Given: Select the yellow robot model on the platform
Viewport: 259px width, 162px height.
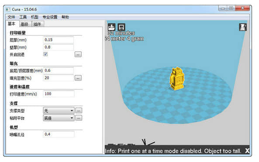Looking at the screenshot, I should pyautogui.click(x=177, y=79).
